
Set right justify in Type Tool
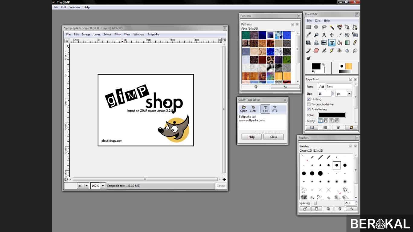coord(326,121)
